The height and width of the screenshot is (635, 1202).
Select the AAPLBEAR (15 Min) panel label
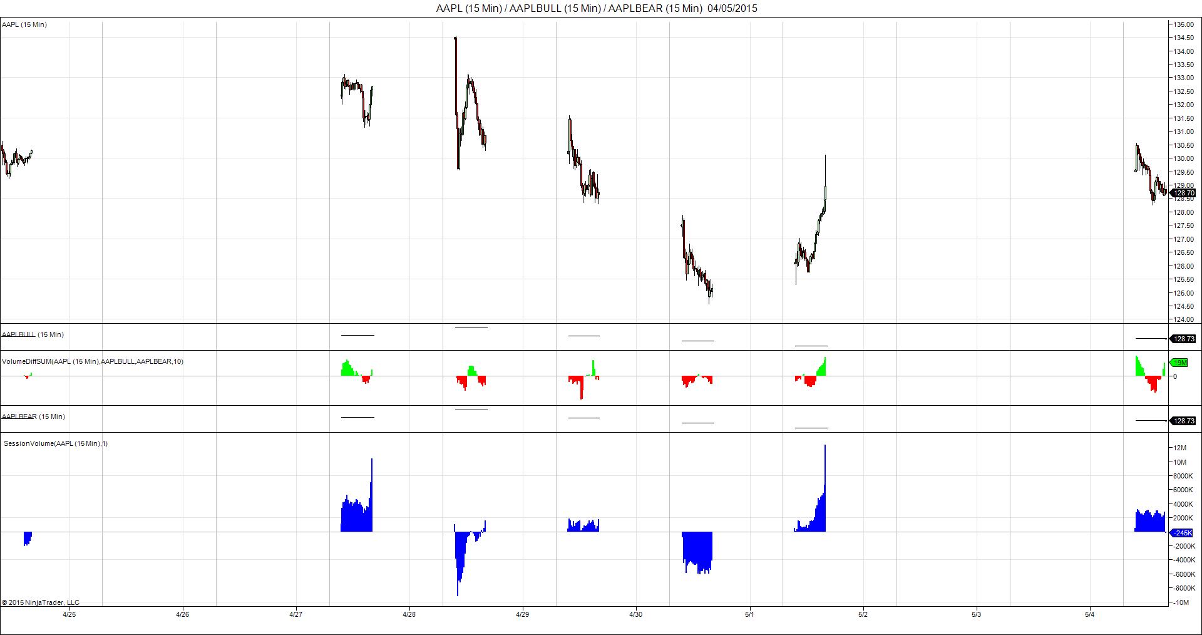pyautogui.click(x=33, y=416)
